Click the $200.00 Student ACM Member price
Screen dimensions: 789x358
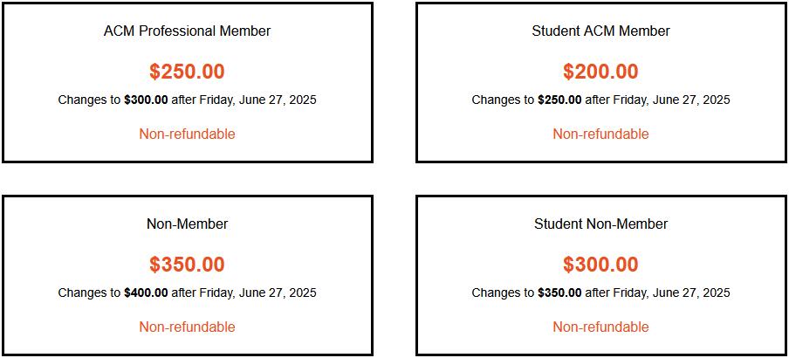[600, 72]
